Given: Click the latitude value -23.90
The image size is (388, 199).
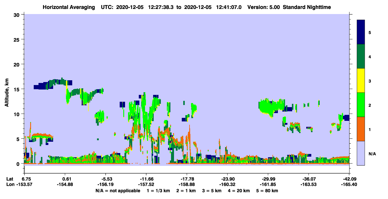Looking at the screenshot, I should (227, 179).
